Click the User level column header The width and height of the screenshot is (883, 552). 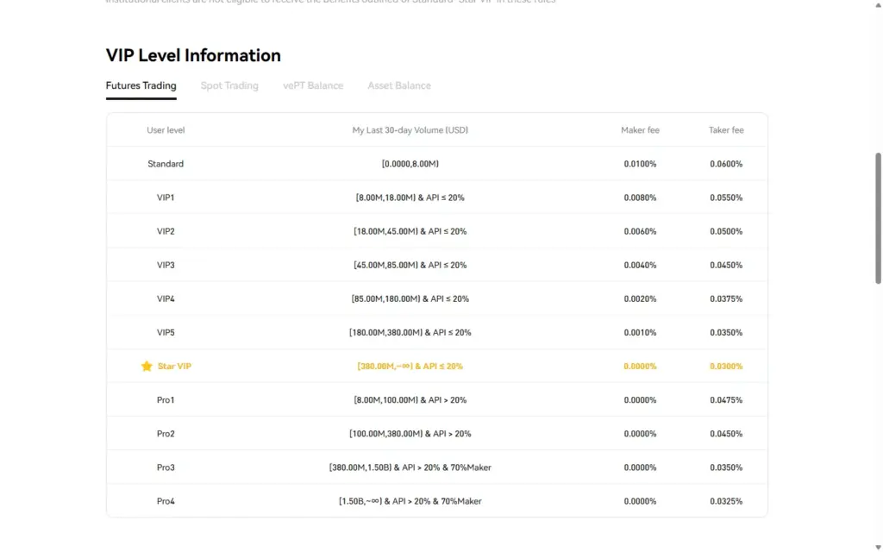166,130
